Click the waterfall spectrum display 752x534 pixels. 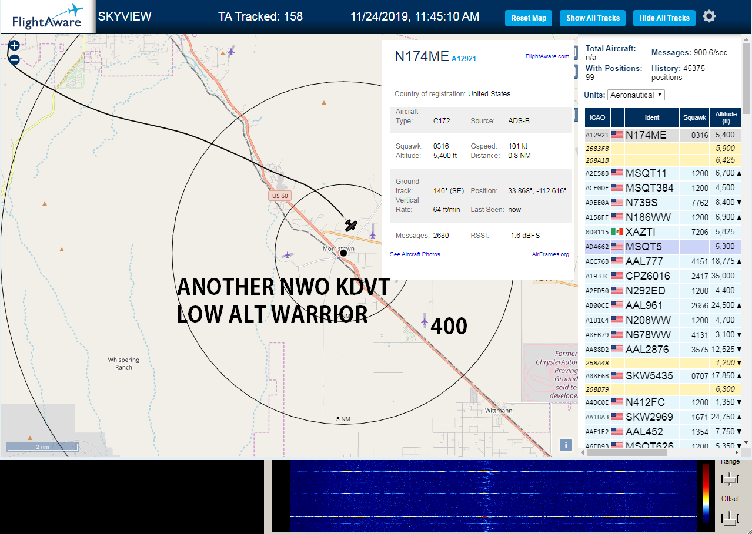point(493,497)
